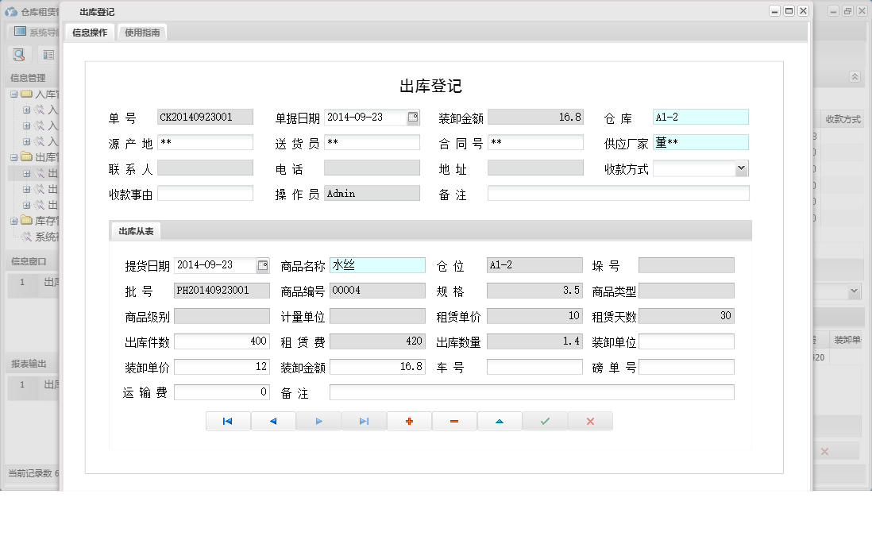Cancel editing with the red X icon
The width and height of the screenshot is (872, 536).
[x=590, y=421]
